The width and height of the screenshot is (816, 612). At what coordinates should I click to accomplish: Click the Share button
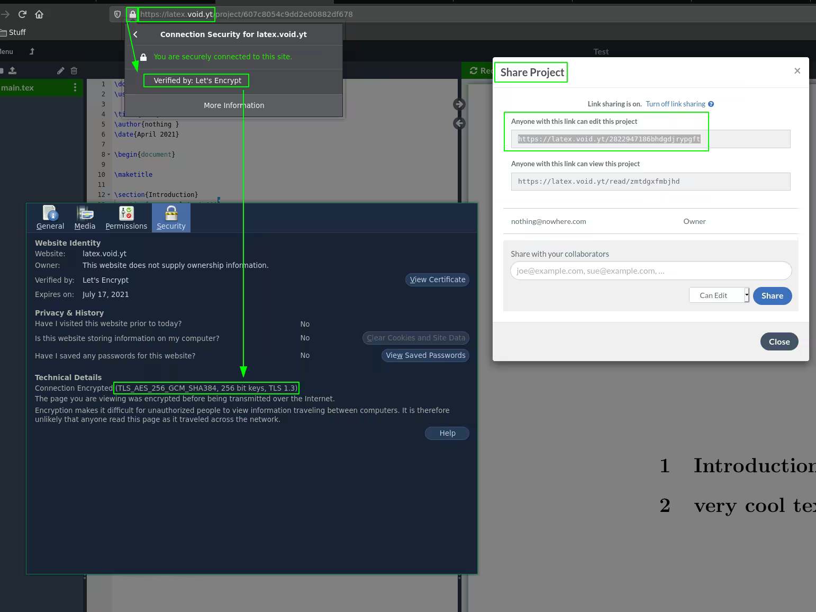tap(772, 296)
